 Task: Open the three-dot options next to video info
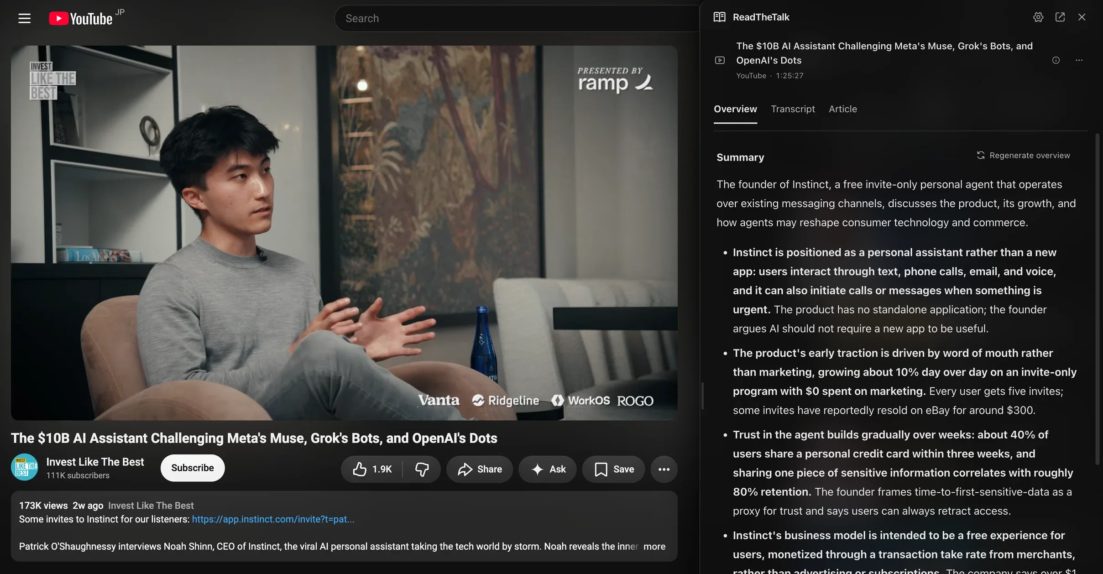click(x=1079, y=60)
